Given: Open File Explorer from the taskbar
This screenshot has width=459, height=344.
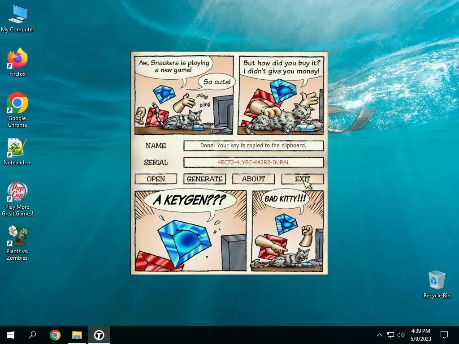Looking at the screenshot, I should click(77, 335).
